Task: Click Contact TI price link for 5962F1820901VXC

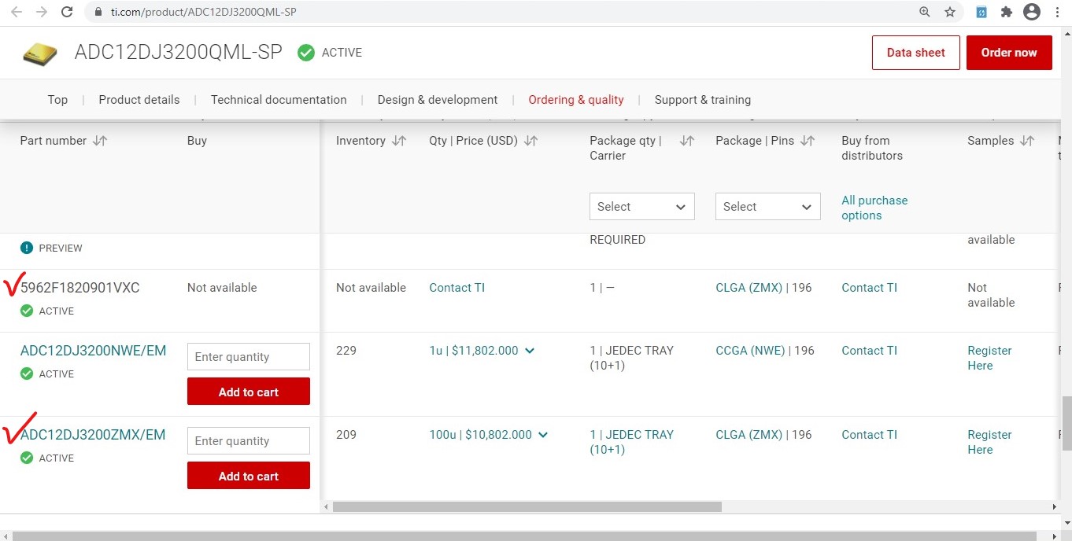Action: 457,288
